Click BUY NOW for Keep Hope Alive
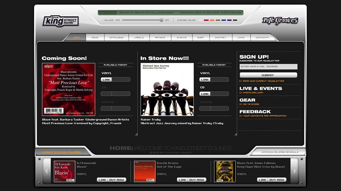Screen dimensions: 341x191 pyautogui.click(x=276, y=180)
